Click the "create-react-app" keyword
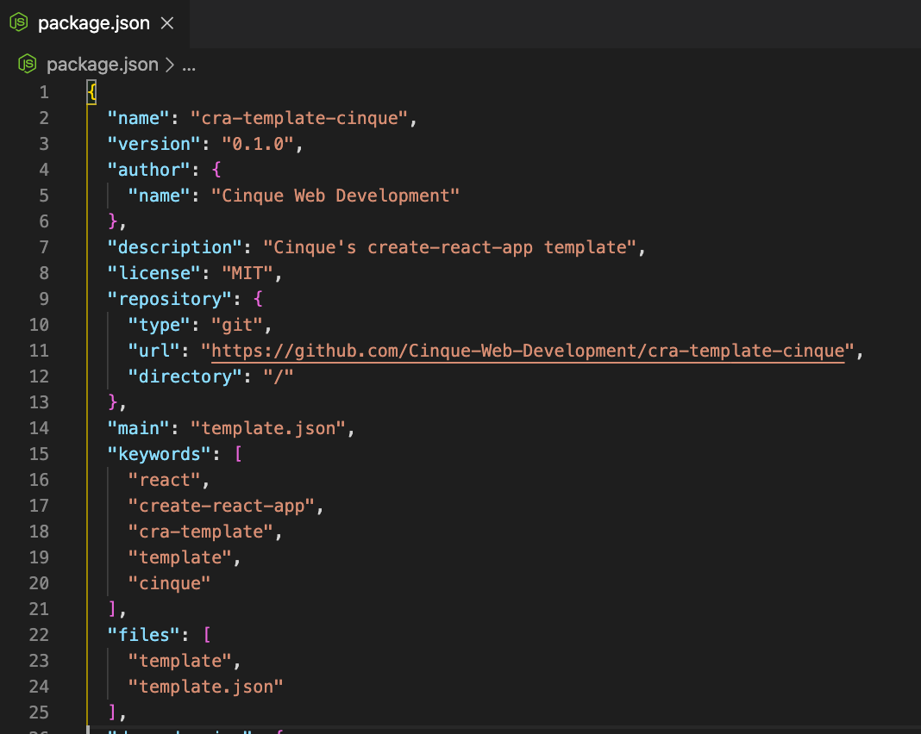 (222, 505)
